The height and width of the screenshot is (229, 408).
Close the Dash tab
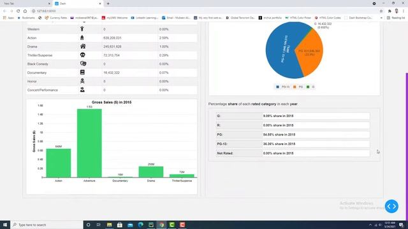click(100, 4)
